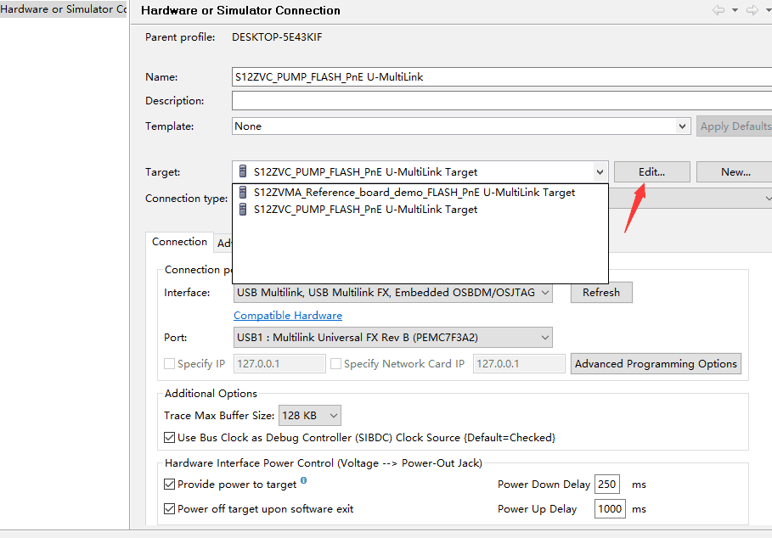
Task: Click Advanced Programming Options button
Action: 656,364
